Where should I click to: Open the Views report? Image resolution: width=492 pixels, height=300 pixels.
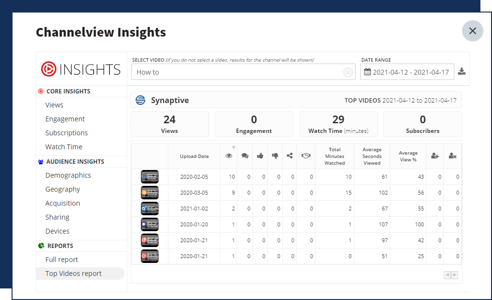click(x=55, y=105)
